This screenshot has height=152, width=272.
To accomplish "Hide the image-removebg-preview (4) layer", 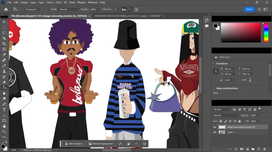I will (215, 127).
